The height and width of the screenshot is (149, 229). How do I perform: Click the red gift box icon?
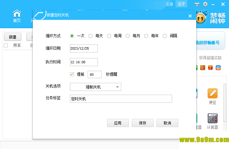(x=210, y=68)
